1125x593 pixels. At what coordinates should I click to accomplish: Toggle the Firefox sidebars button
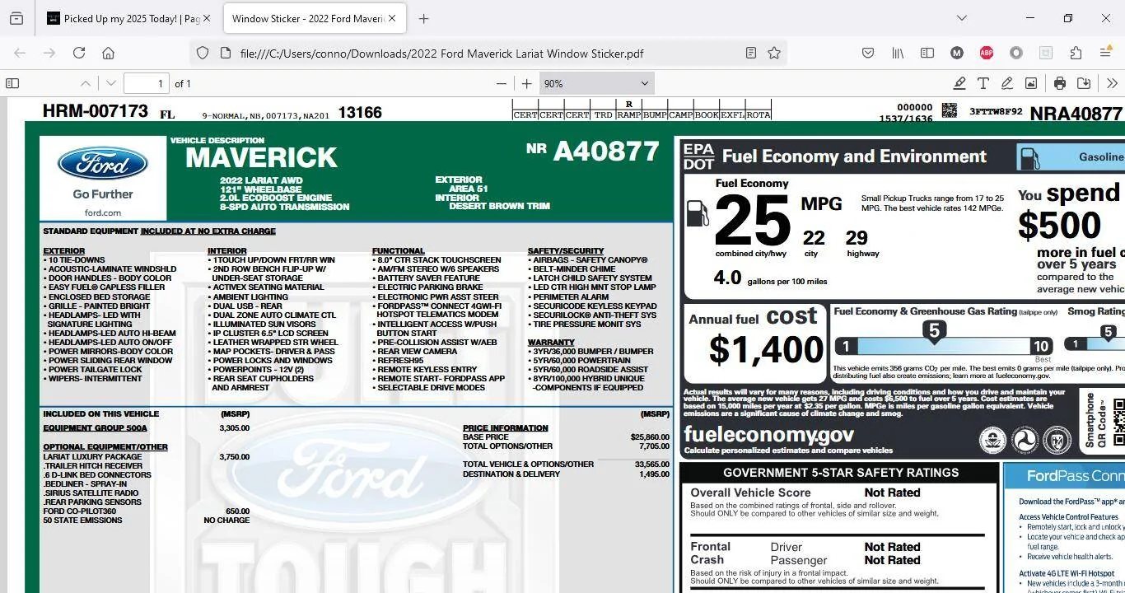pyautogui.click(x=927, y=53)
